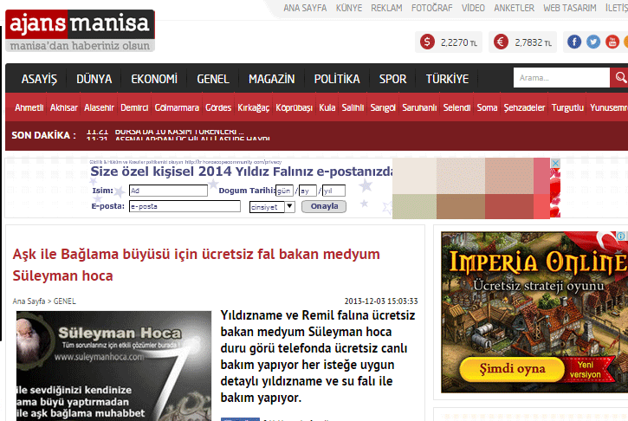Viewport: 628px width, 421px height.
Task: Open the KÜNYE page
Action: coord(349,8)
